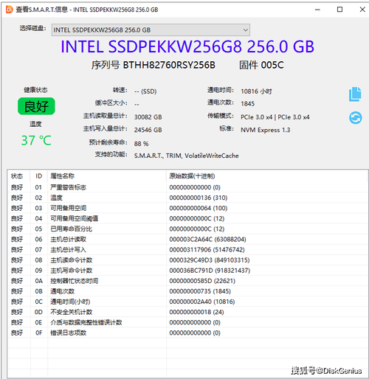Select the 温度 attribute row with ID 02

(187, 198)
